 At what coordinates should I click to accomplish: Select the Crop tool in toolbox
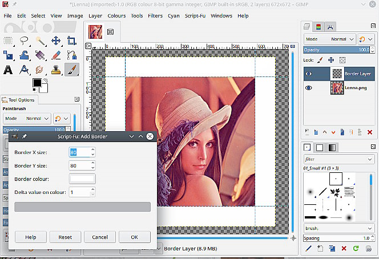pyautogui.click(x=72, y=41)
